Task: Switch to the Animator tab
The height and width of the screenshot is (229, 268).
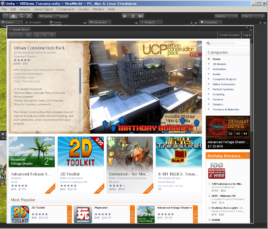Action: tap(34, 22)
